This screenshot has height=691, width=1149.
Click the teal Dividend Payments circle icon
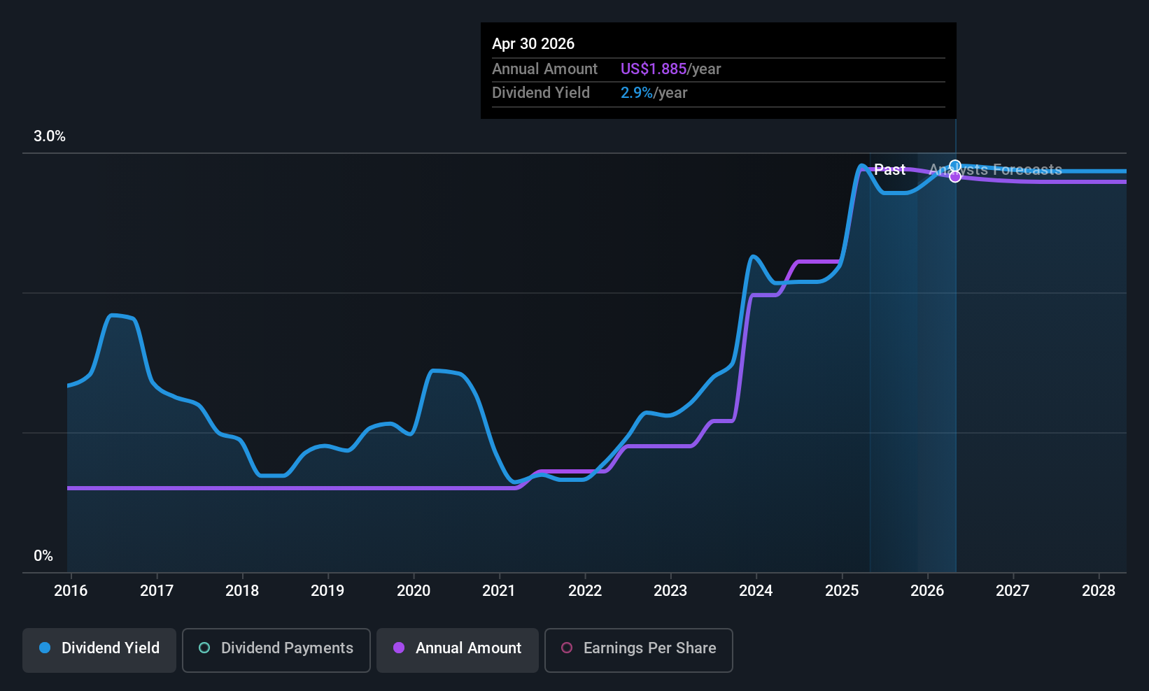[204, 648]
